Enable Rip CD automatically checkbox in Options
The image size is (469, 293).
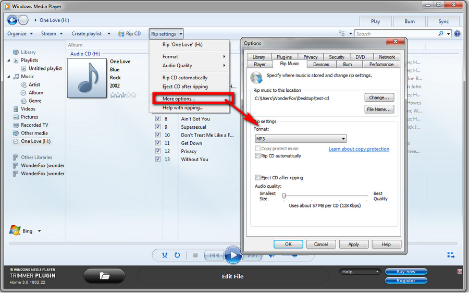click(257, 156)
